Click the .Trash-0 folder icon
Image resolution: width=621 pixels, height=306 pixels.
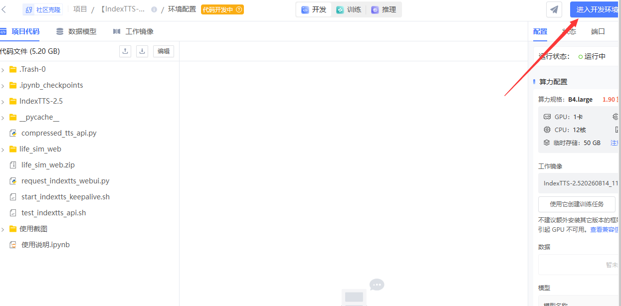pos(13,69)
